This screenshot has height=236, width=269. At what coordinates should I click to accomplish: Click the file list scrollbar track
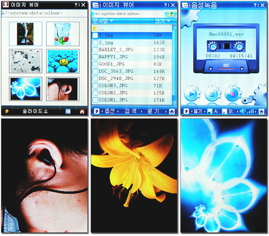click(174, 65)
